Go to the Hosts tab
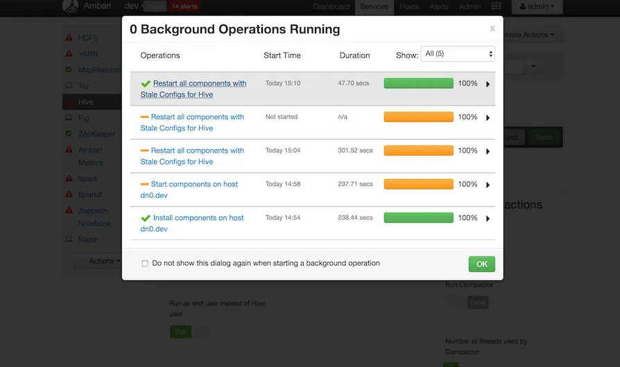The image size is (620, 367). click(409, 6)
